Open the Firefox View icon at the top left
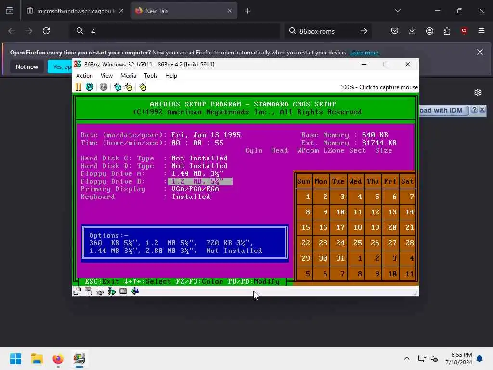493x370 pixels. 10,11
